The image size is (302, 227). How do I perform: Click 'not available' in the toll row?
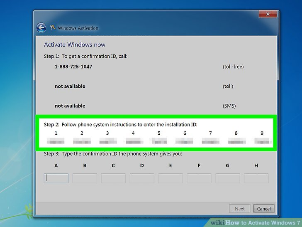point(70,86)
